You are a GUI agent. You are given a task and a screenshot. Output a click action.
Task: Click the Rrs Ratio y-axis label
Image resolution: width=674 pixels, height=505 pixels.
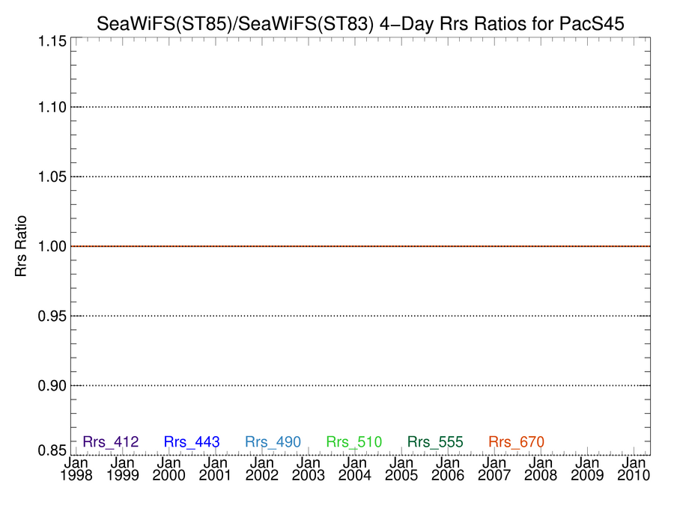21,246
